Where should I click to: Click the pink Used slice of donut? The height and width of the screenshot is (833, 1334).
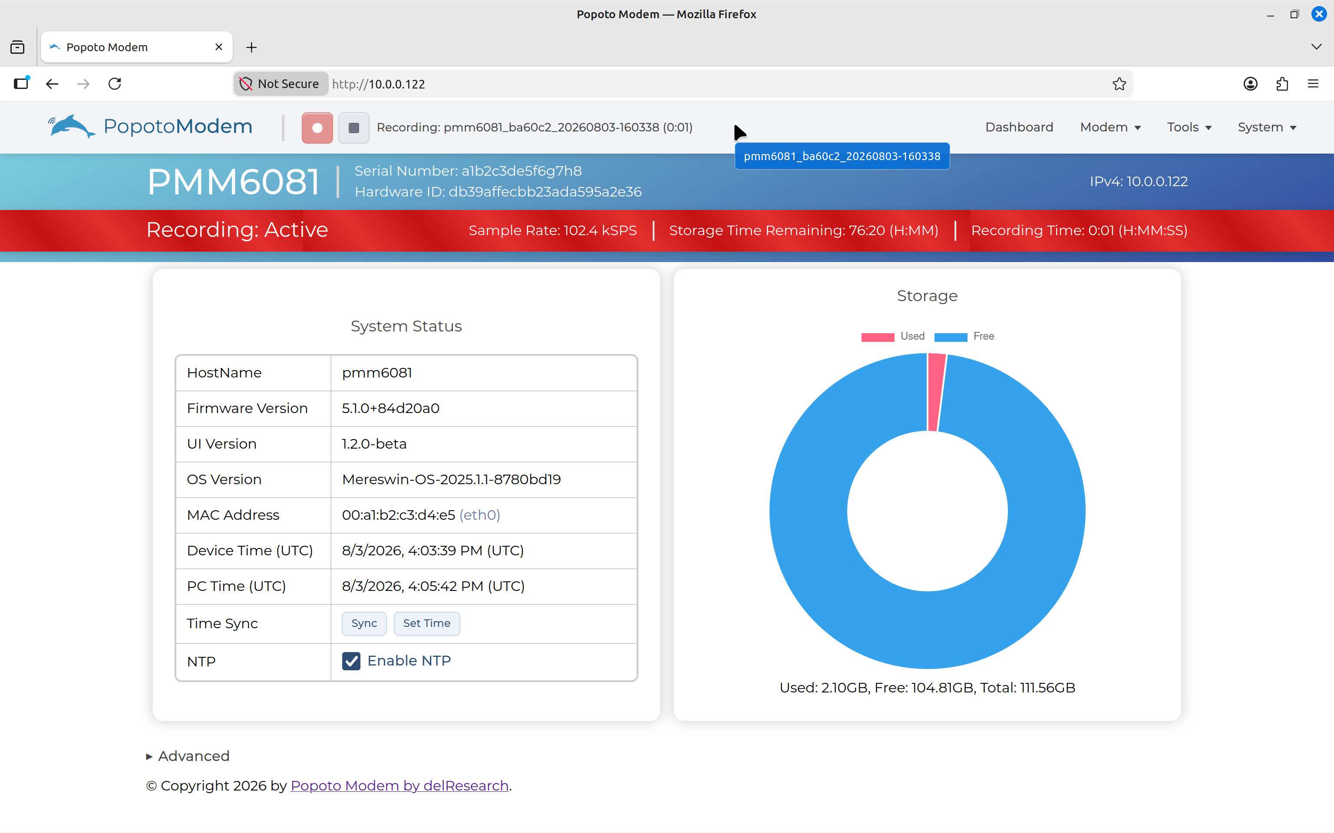(x=936, y=392)
